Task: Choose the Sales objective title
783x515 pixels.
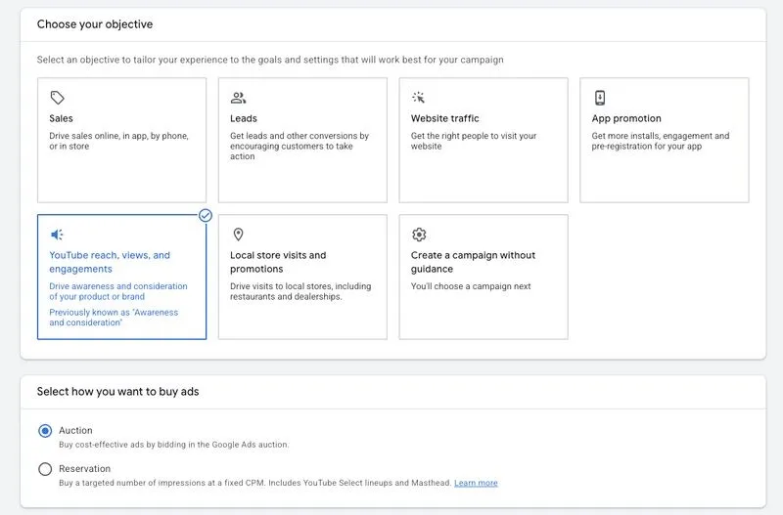Action: [x=61, y=118]
